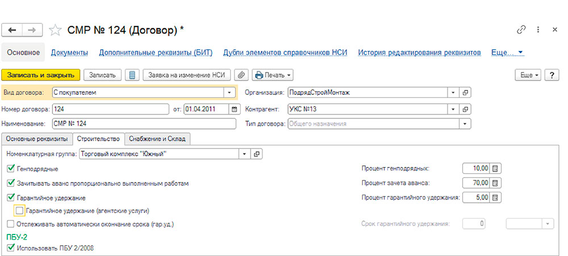Toggle Использовать ПБУ 2/2008 checkbox
Image resolution: width=568 pixels, height=256 pixels.
[x=11, y=247]
